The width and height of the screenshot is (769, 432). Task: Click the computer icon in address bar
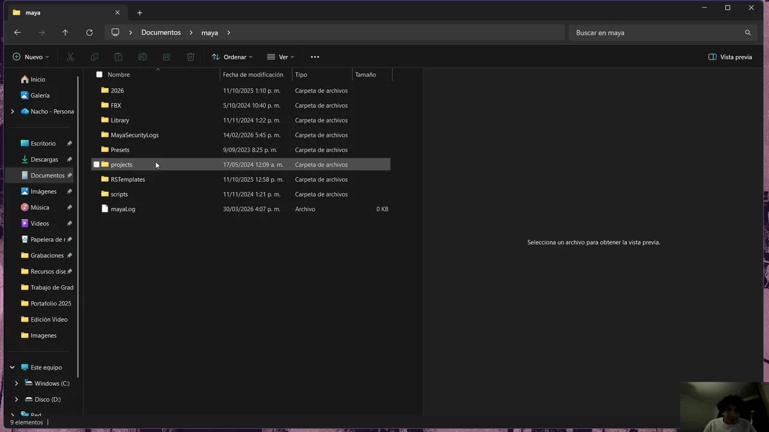pyautogui.click(x=115, y=32)
